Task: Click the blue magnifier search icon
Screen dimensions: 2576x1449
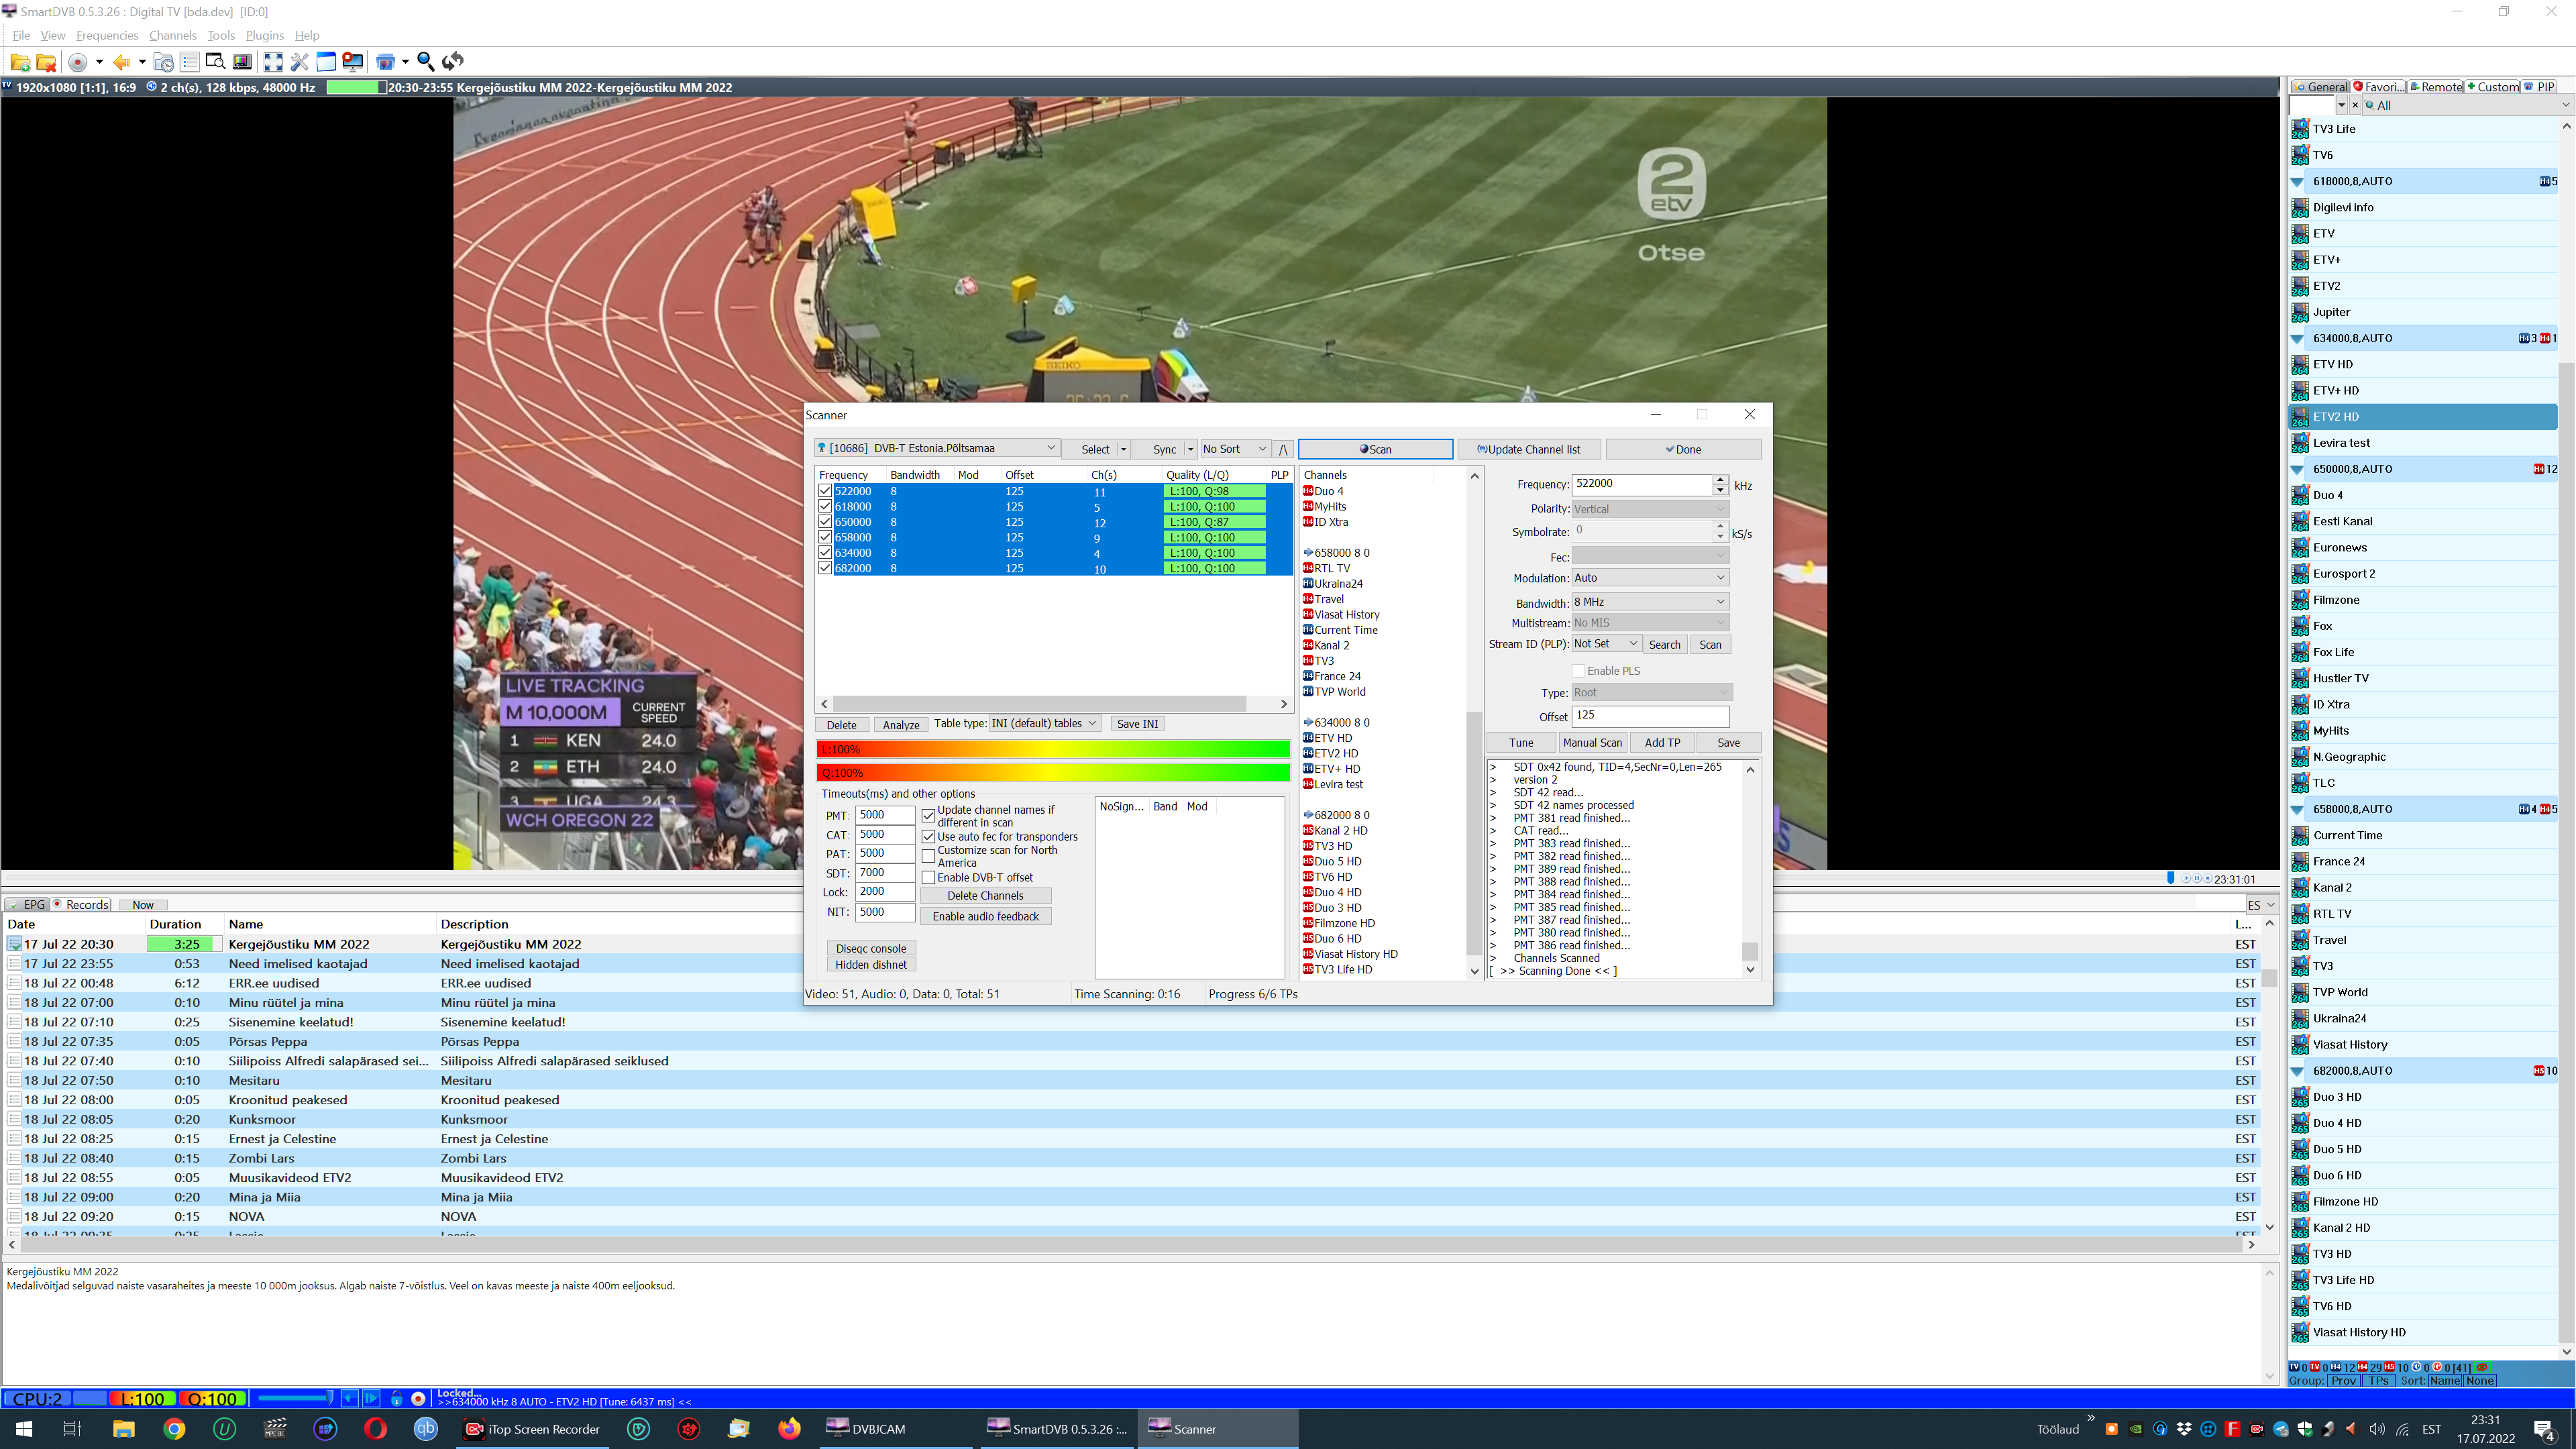Action: 425,62
